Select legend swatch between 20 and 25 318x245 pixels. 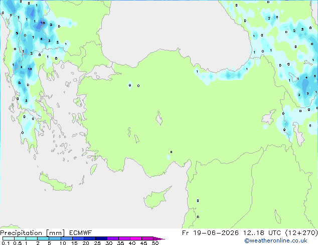pyautogui.click(x=89, y=238)
